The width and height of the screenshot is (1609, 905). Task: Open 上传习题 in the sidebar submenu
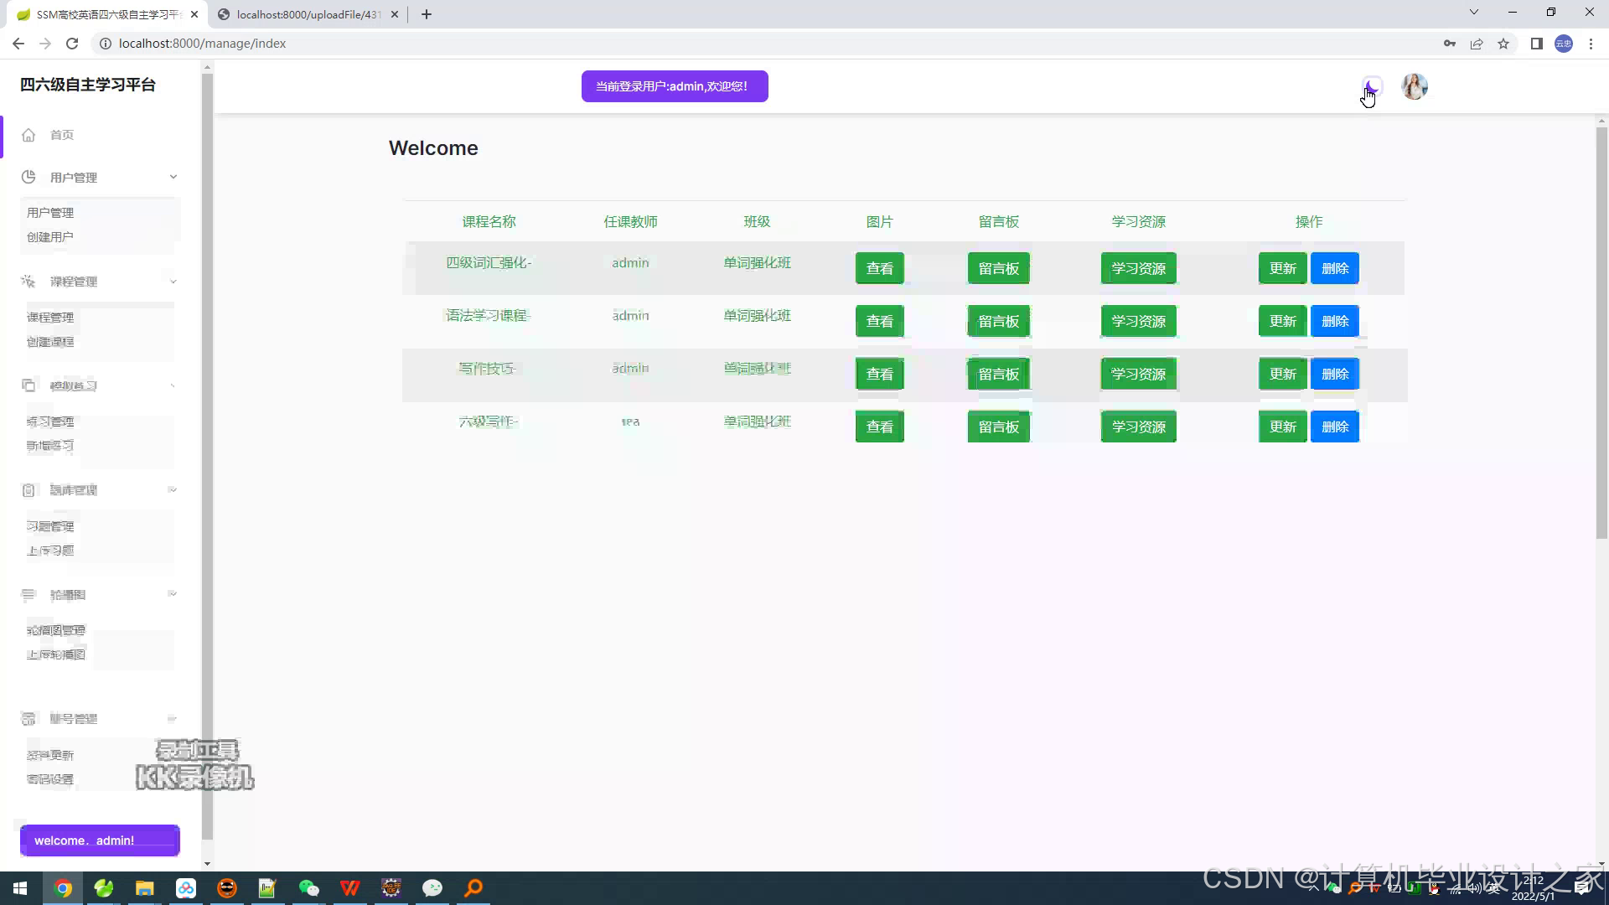click(50, 551)
